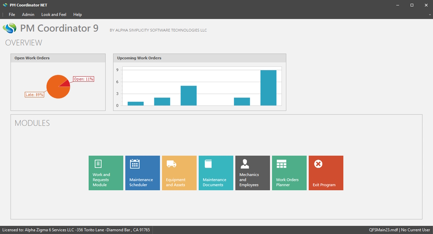
Task: Open the Mechanics and Employees tile
Action: [253, 173]
